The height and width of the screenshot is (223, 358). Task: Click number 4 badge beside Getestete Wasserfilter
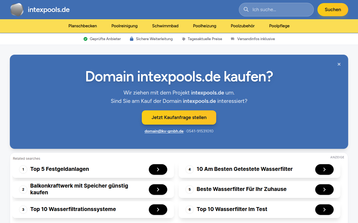pyautogui.click(x=190, y=169)
